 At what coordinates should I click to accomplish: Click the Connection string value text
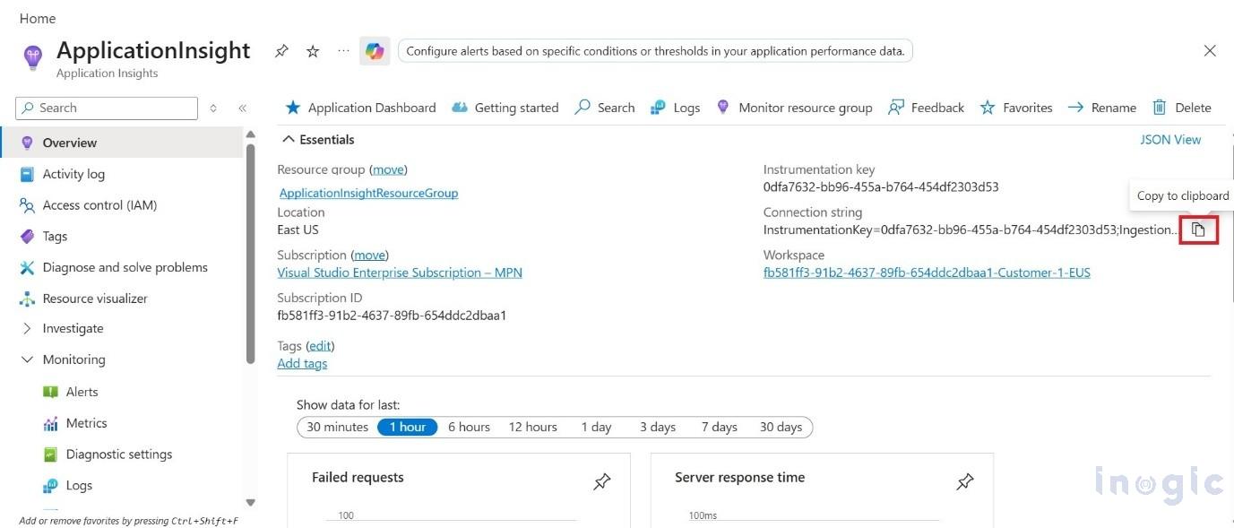(x=971, y=229)
